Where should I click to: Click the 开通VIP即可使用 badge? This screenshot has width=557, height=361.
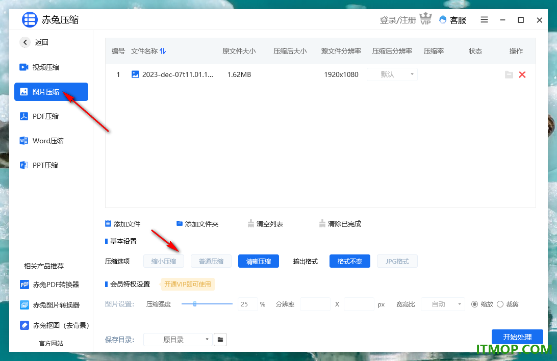[188, 285]
